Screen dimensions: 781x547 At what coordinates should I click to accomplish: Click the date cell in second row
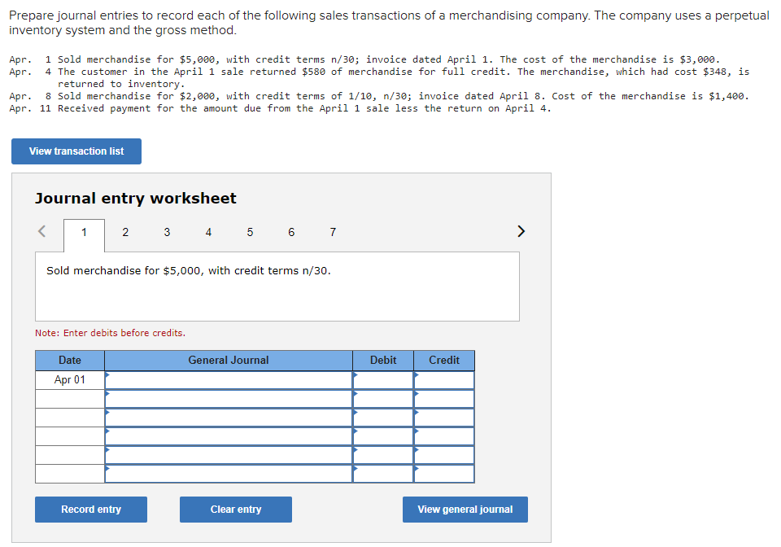pos(70,399)
